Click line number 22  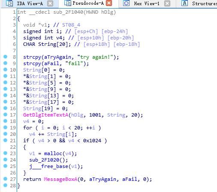[13, 147]
